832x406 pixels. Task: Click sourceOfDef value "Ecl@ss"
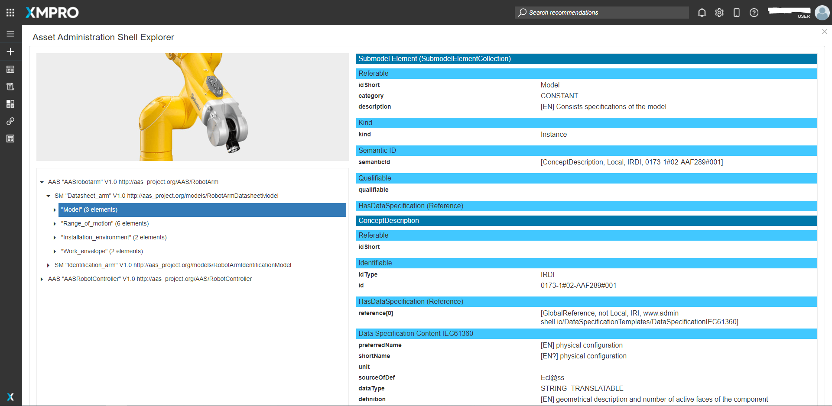(x=552, y=378)
